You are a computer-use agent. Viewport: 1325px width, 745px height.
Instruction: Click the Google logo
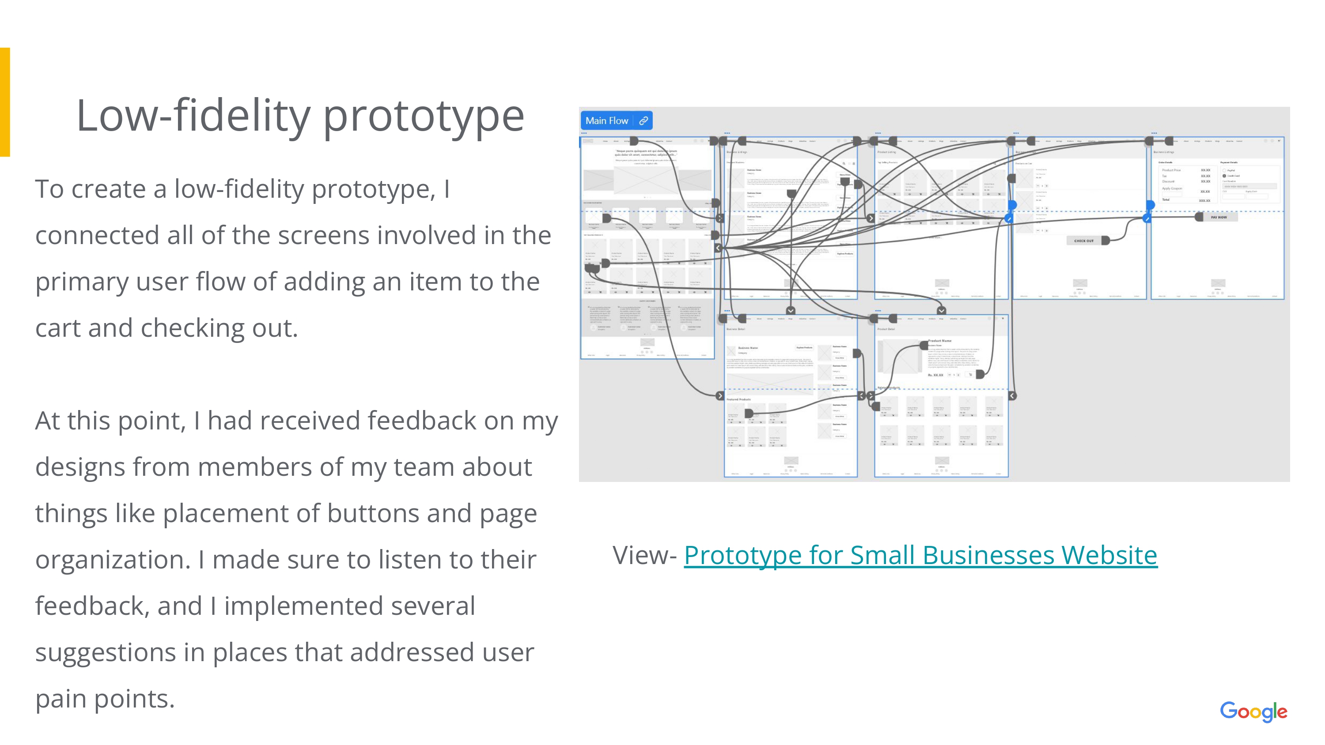coord(1253,711)
